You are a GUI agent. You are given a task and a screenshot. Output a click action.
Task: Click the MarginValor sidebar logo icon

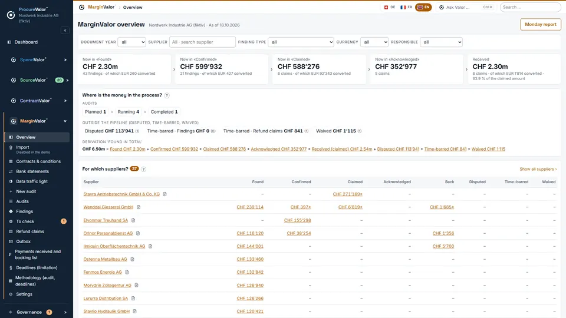click(14, 121)
